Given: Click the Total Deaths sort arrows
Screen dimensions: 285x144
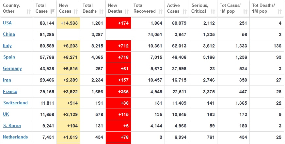Looking at the screenshot, I should (101, 12).
